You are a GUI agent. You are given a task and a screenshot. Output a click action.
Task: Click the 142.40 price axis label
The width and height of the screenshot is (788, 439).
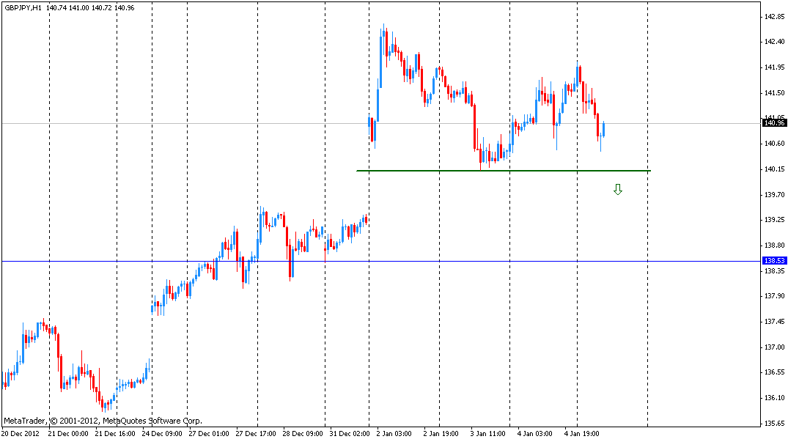(774, 42)
